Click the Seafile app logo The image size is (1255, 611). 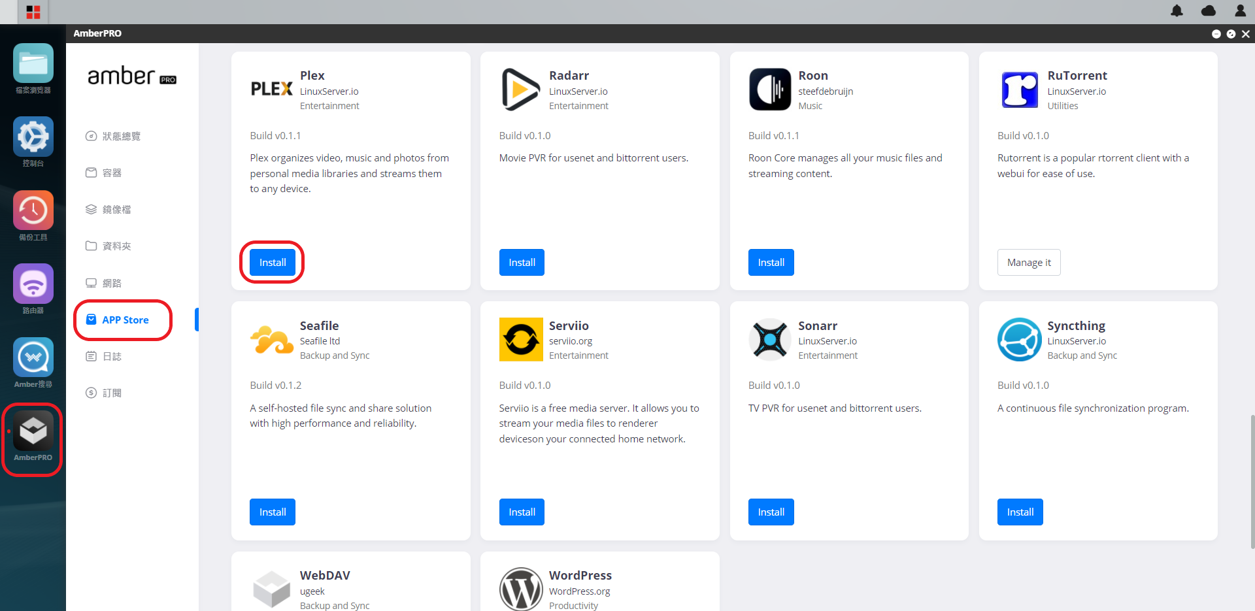coord(271,340)
